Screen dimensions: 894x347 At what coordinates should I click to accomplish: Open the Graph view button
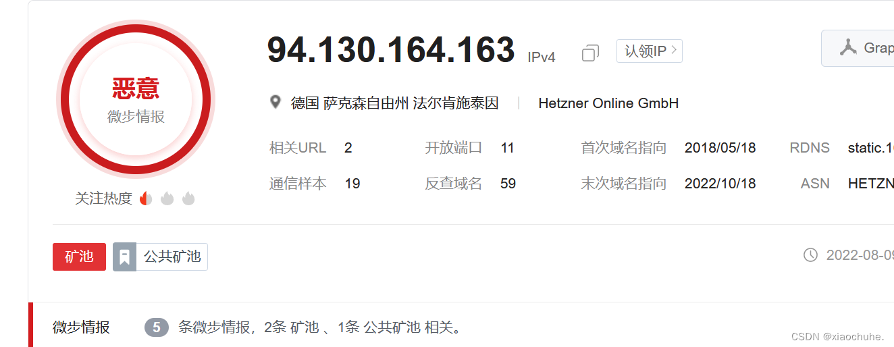pyautogui.click(x=858, y=48)
